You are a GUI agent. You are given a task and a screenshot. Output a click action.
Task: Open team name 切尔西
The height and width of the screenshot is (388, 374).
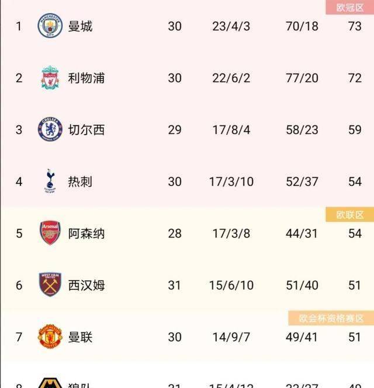[x=86, y=130]
